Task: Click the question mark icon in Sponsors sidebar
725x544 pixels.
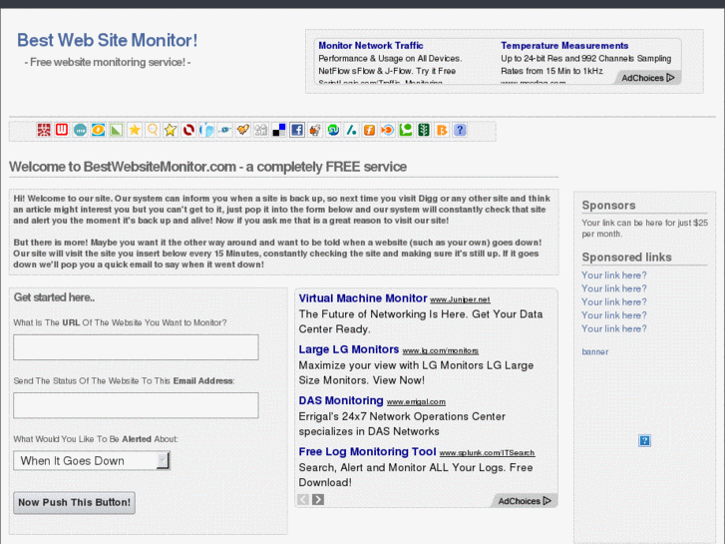Action: click(x=644, y=440)
